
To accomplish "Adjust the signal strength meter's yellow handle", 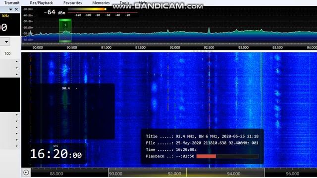I will [106, 9].
